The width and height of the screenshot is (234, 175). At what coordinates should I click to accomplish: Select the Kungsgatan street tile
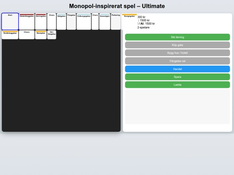coord(130,22)
